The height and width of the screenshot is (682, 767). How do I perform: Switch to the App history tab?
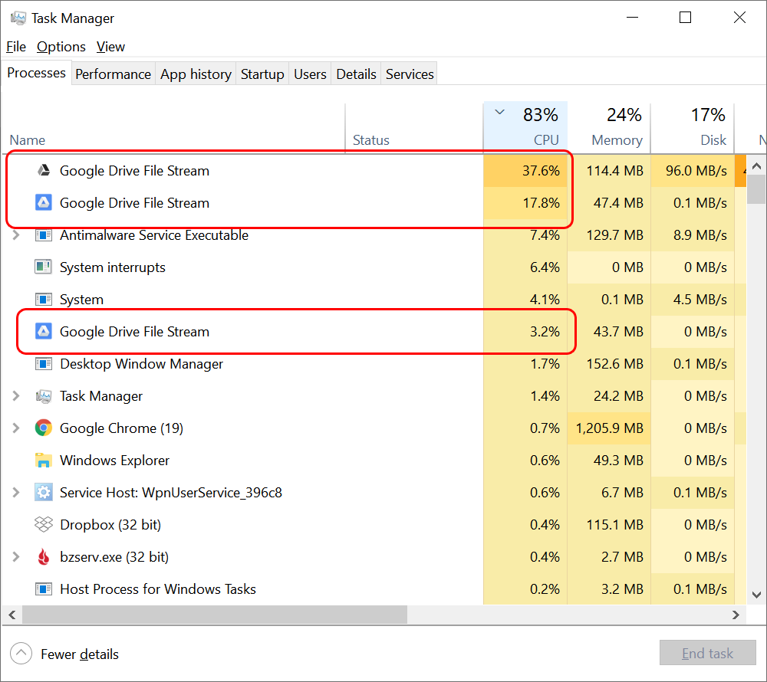click(196, 74)
